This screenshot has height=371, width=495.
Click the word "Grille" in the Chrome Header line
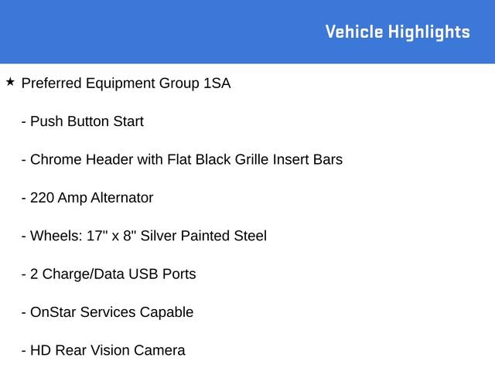pos(252,160)
